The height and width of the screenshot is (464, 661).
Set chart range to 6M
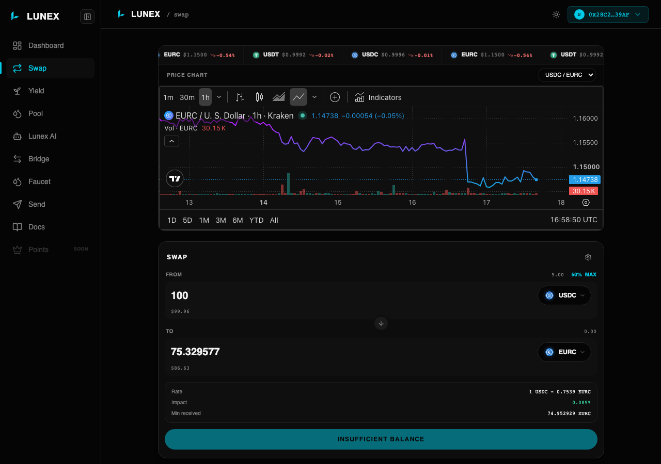[x=238, y=220]
